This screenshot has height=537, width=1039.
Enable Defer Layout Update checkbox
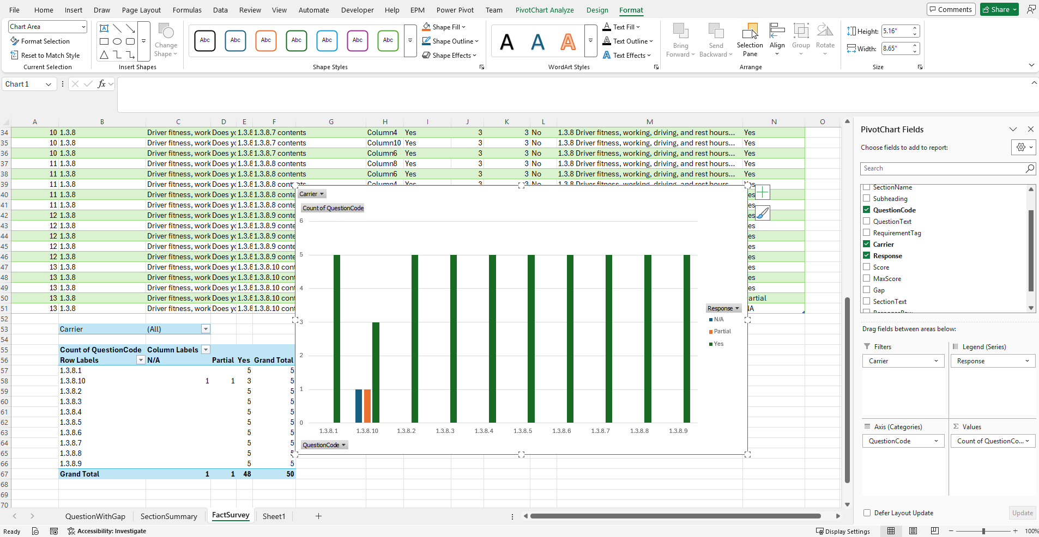(867, 513)
